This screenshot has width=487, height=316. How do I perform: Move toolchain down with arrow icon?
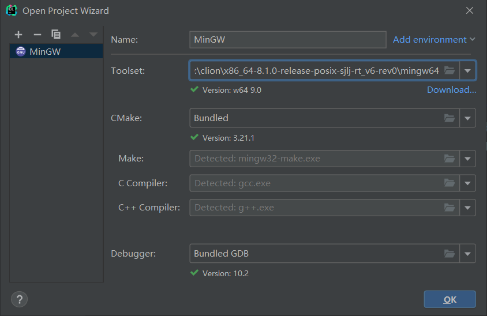point(93,35)
